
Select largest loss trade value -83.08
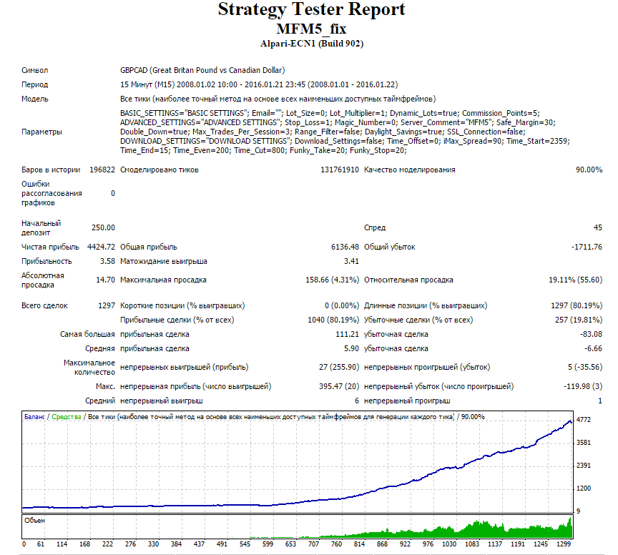coord(591,334)
